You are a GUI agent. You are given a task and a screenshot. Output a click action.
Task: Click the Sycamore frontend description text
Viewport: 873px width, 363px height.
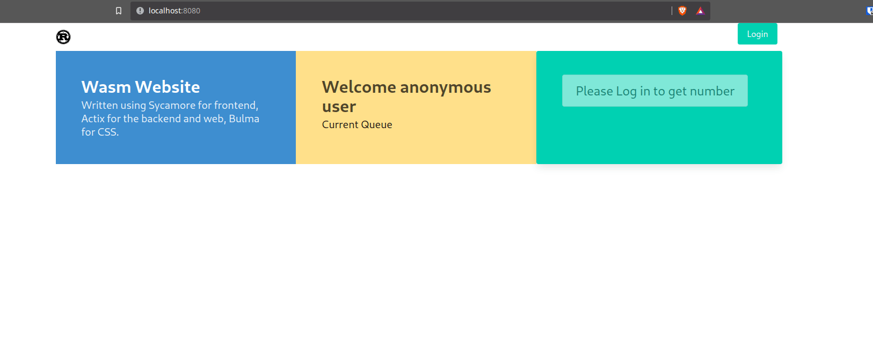170,118
